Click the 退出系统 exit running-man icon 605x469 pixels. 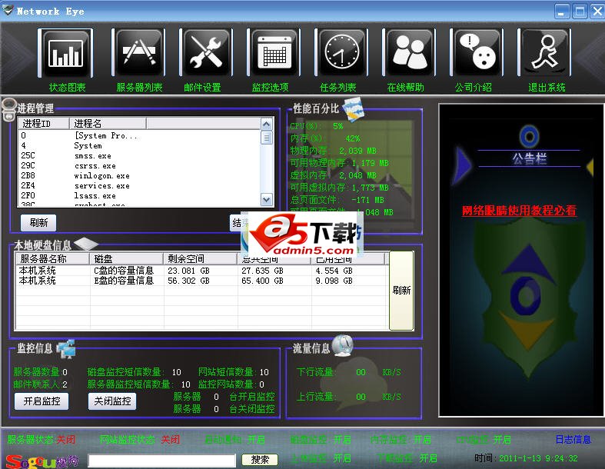pos(544,54)
